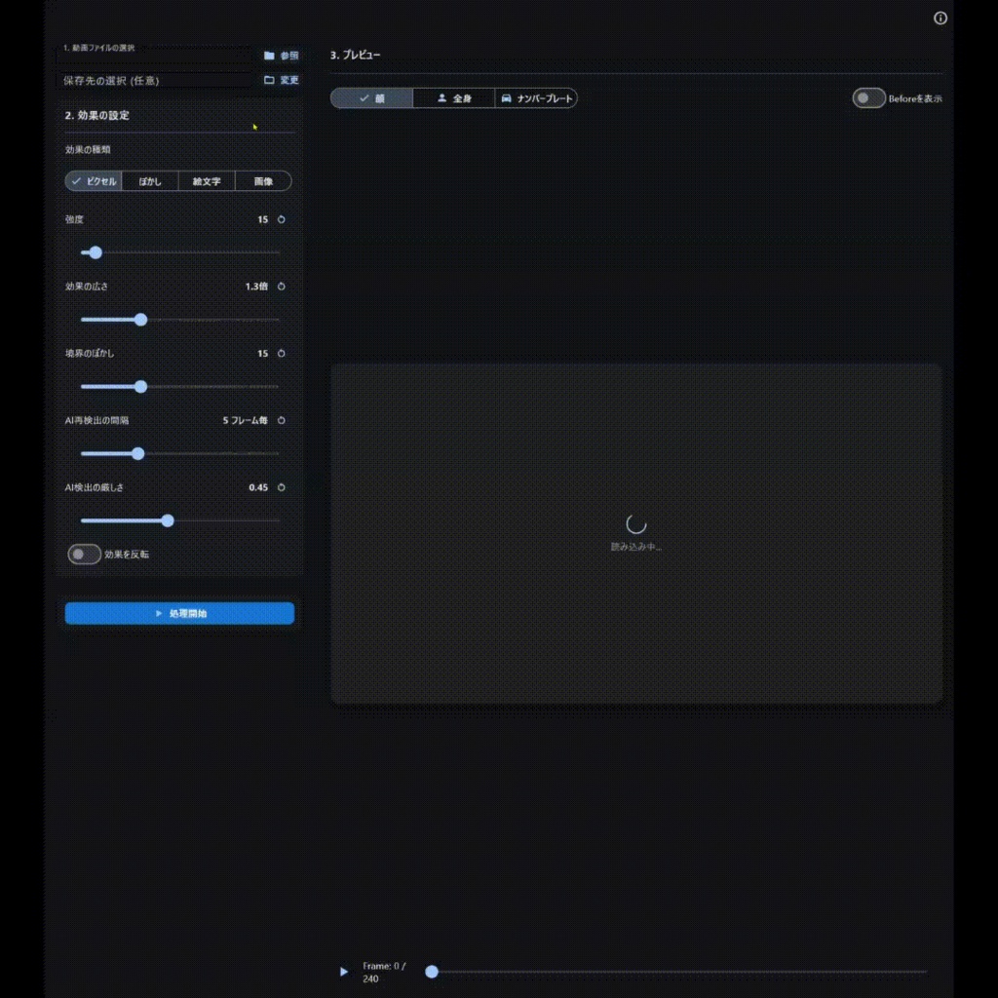Toggle the Beforeを表示 switch
998x998 pixels.
[868, 98]
